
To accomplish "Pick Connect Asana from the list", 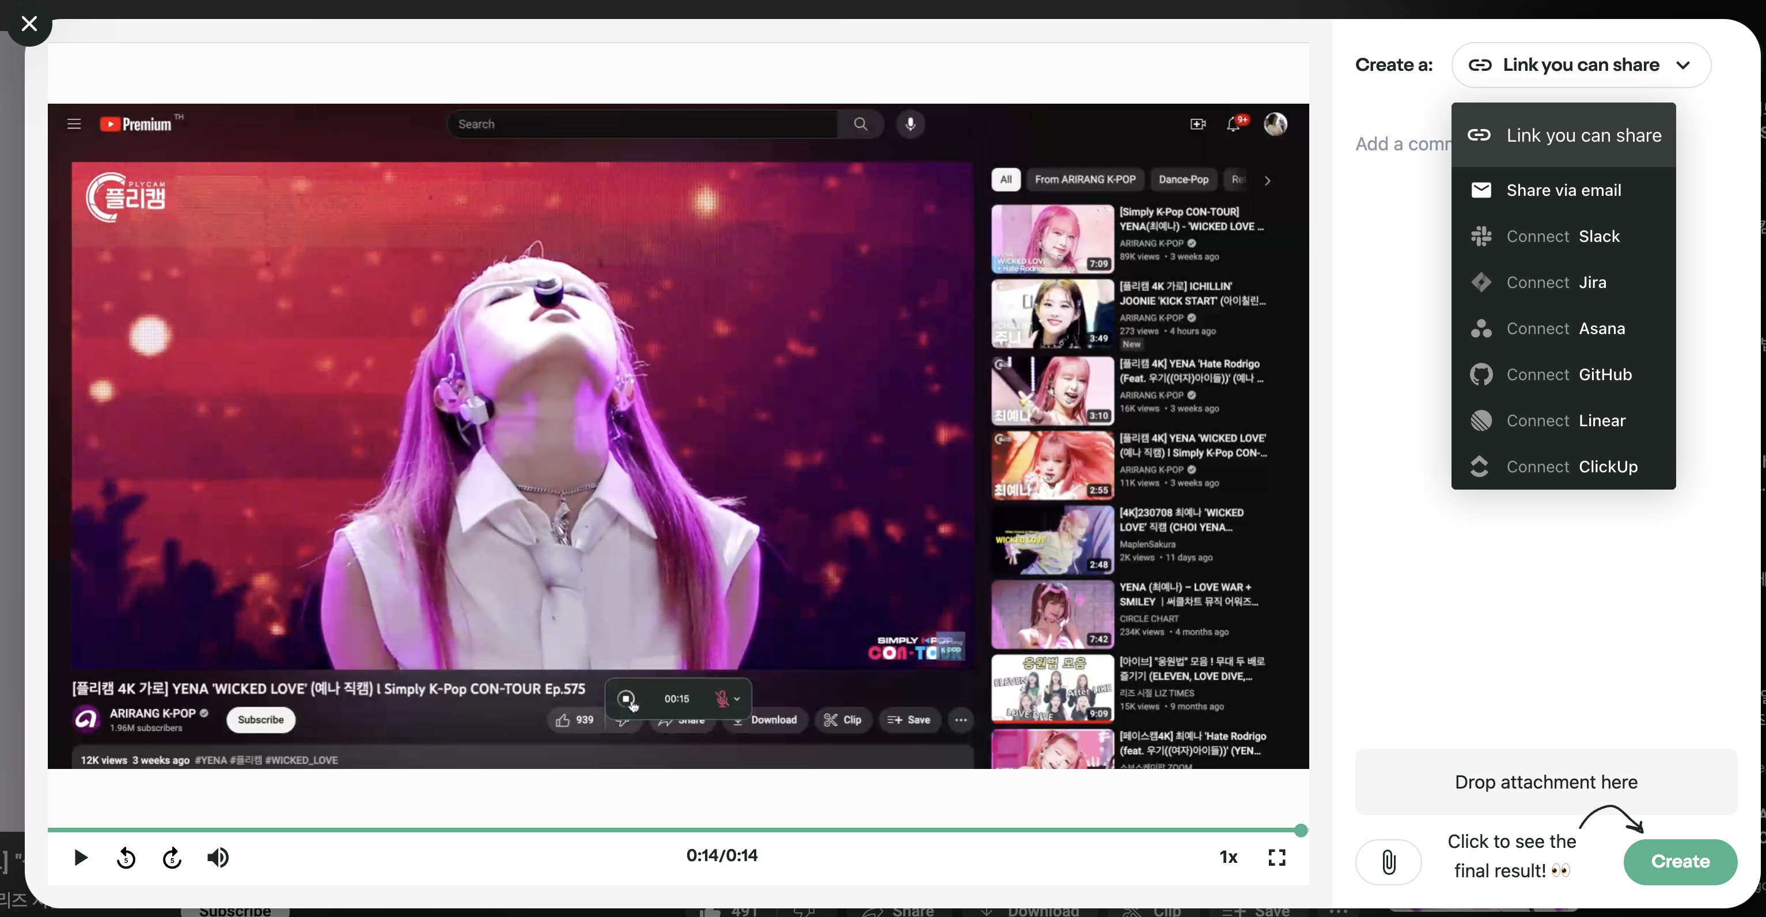I will [1563, 328].
